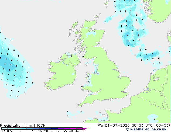The width and height of the screenshot is (171, 132).
Task: Click the legend swatch between 1 and 2
Action: click(x=17, y=128)
